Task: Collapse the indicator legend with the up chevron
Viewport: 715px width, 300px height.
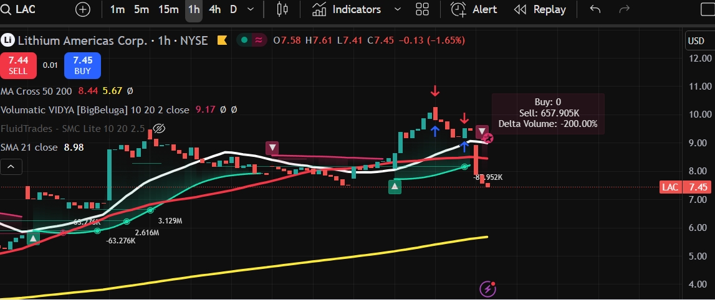Action: 11,167
